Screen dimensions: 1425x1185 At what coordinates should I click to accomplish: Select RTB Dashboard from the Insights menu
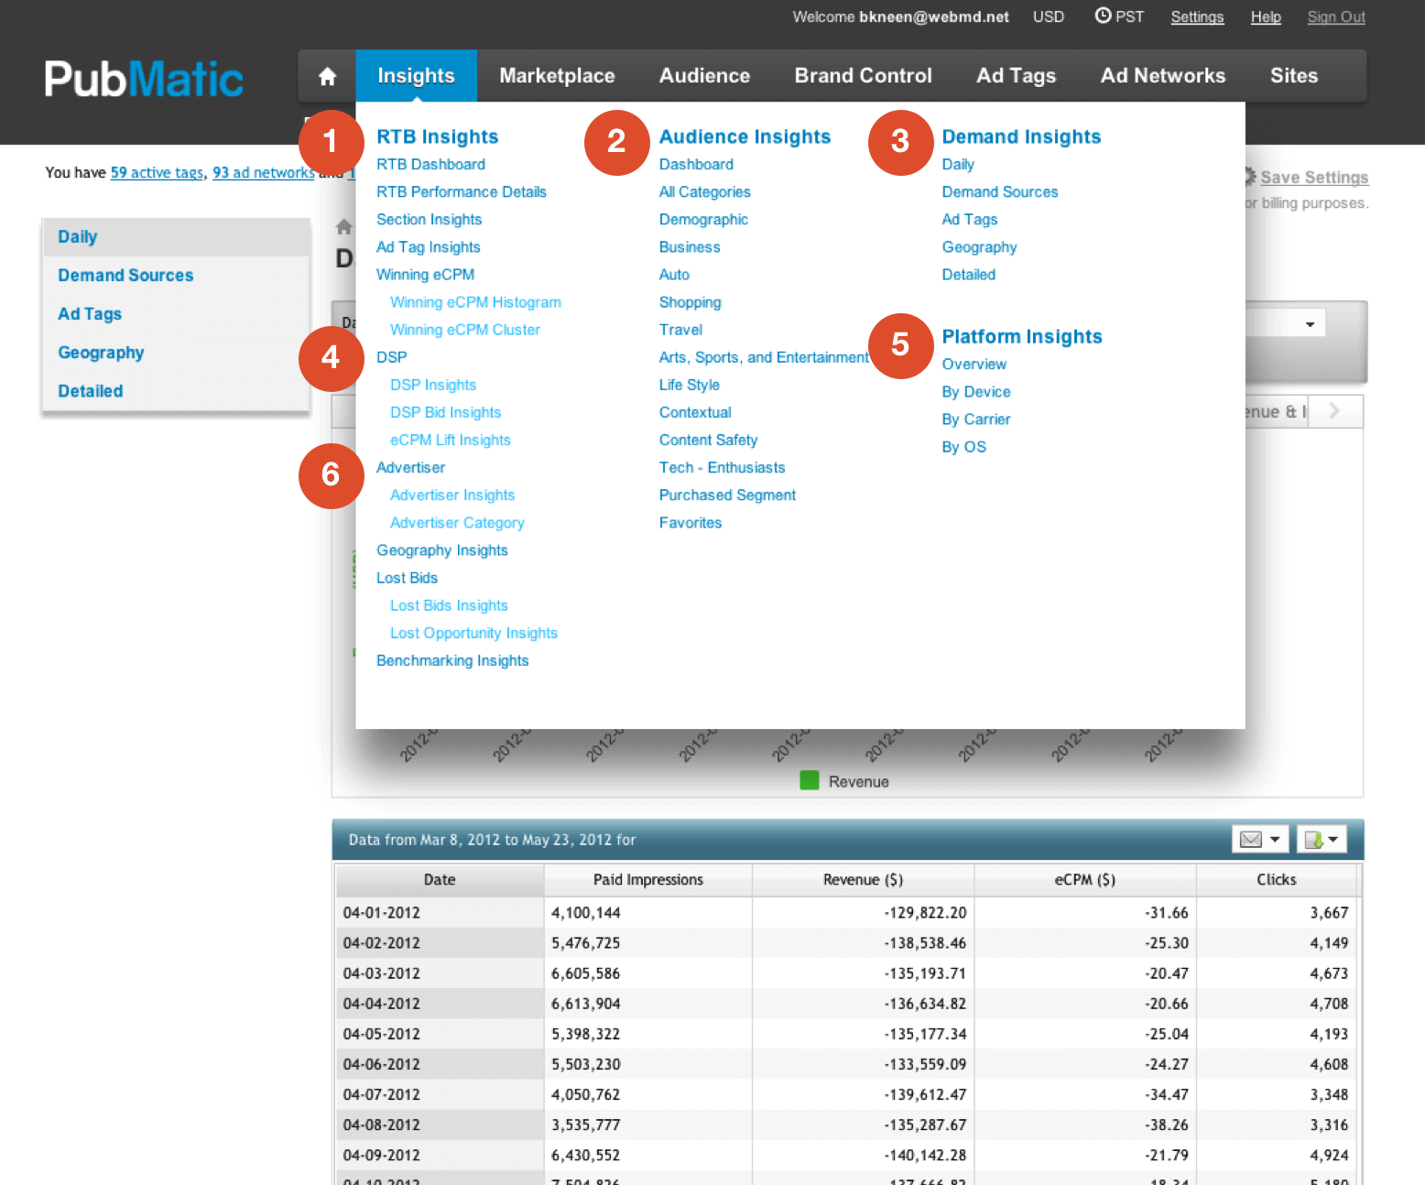pos(430,165)
